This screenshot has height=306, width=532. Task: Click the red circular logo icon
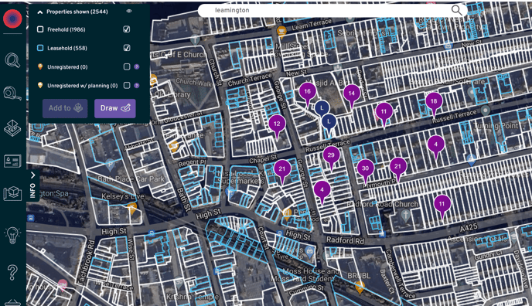12,19
